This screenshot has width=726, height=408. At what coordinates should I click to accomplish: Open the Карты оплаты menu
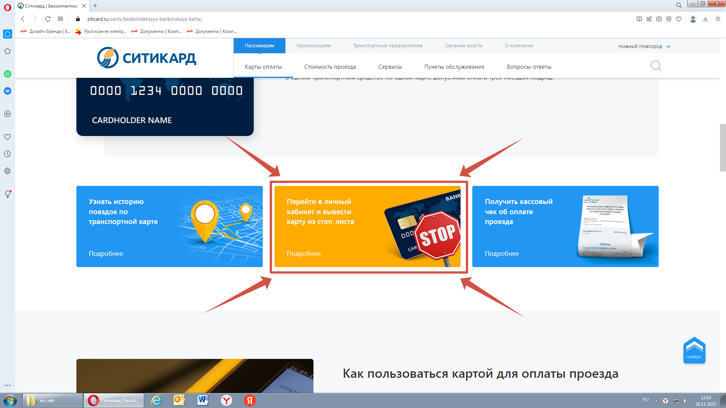(263, 67)
